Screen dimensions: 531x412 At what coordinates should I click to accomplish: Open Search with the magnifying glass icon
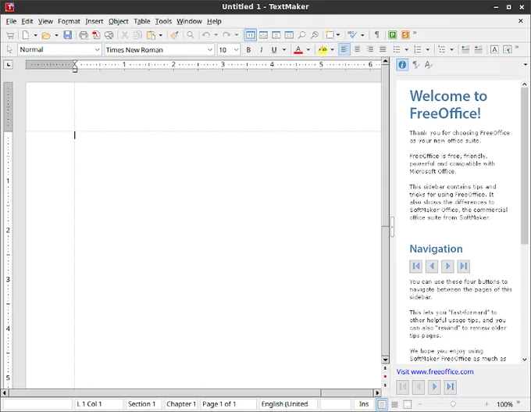tap(191, 35)
